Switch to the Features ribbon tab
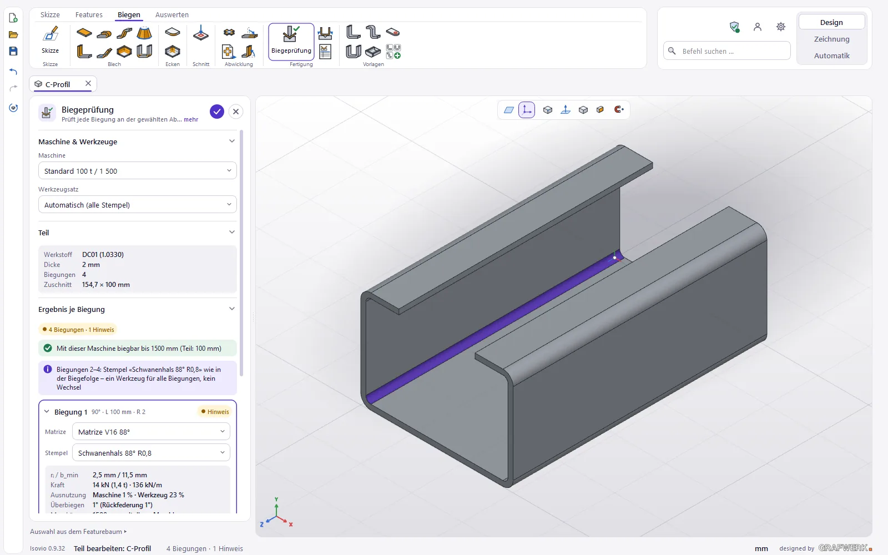 click(89, 15)
